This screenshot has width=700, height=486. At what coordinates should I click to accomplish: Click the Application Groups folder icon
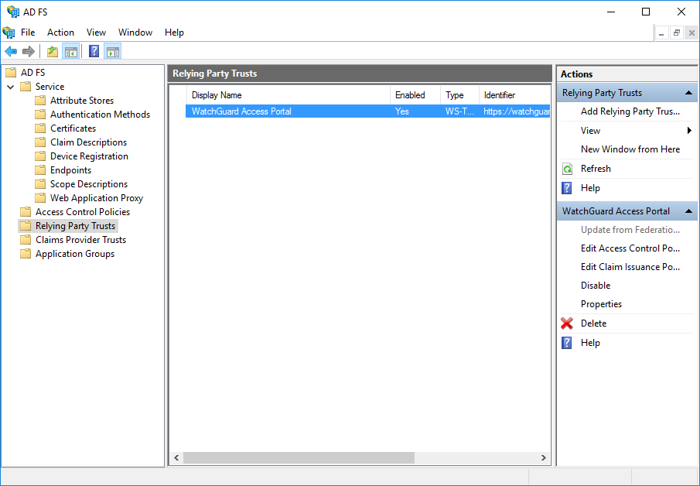[26, 254]
